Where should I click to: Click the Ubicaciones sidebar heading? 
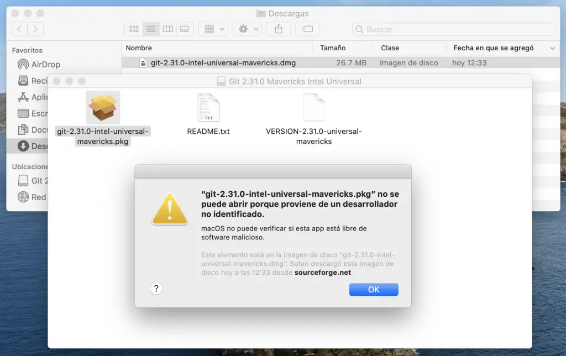coord(30,166)
